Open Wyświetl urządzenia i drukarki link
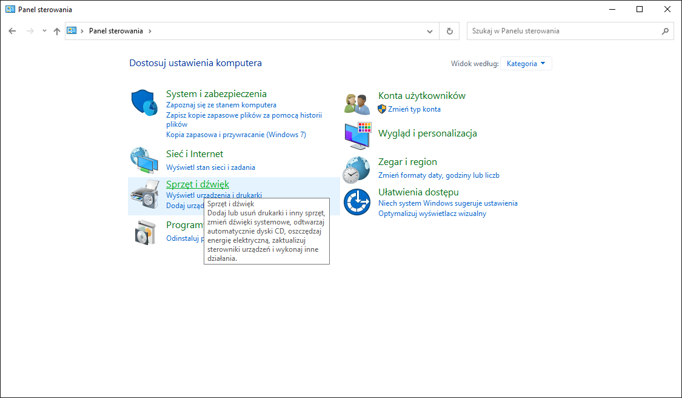 click(214, 195)
